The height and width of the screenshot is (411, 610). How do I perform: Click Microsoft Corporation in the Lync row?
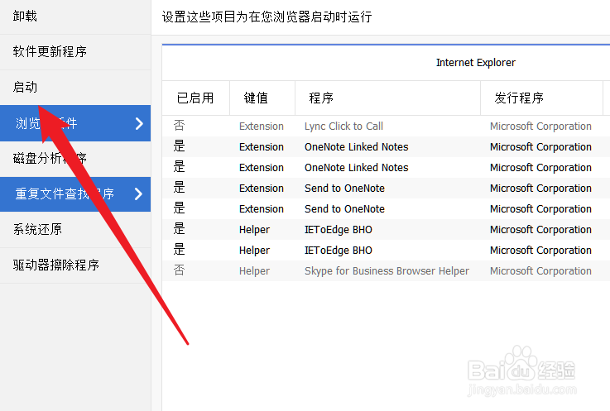(540, 127)
